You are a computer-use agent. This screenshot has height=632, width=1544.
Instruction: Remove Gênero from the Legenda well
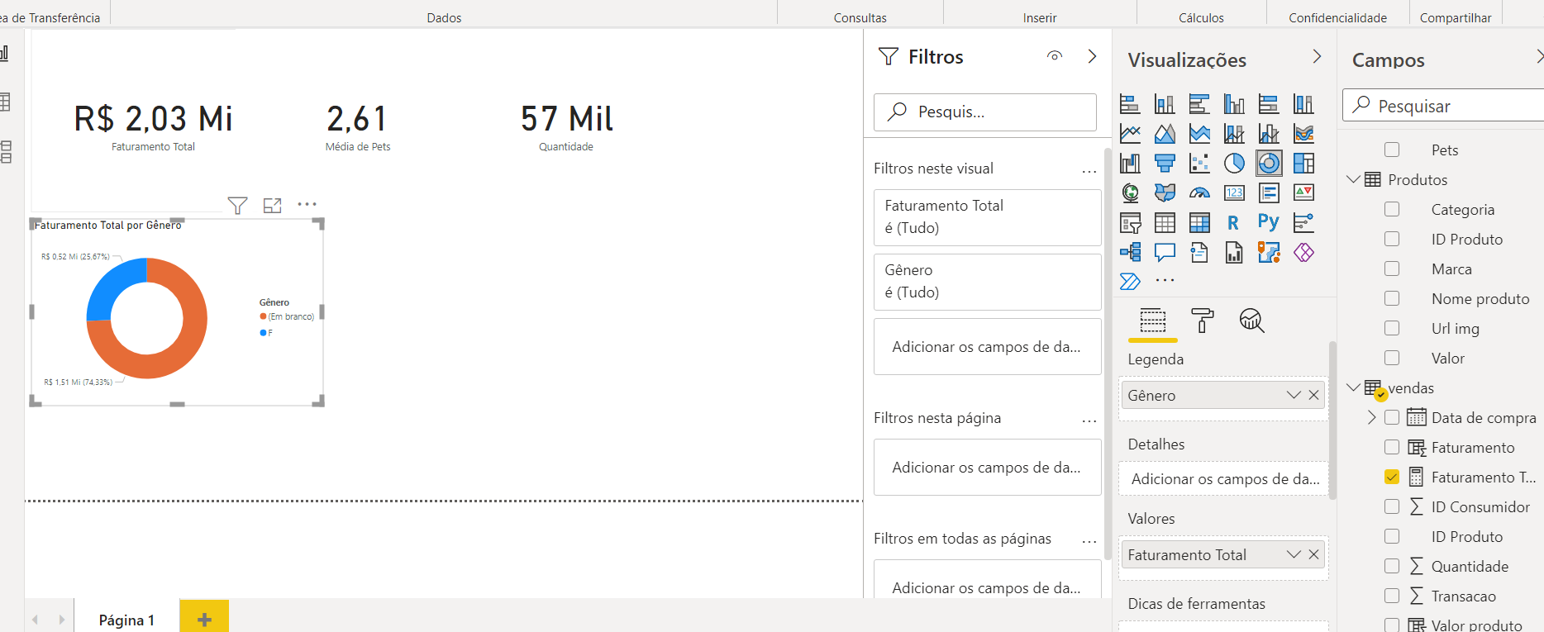1313,395
